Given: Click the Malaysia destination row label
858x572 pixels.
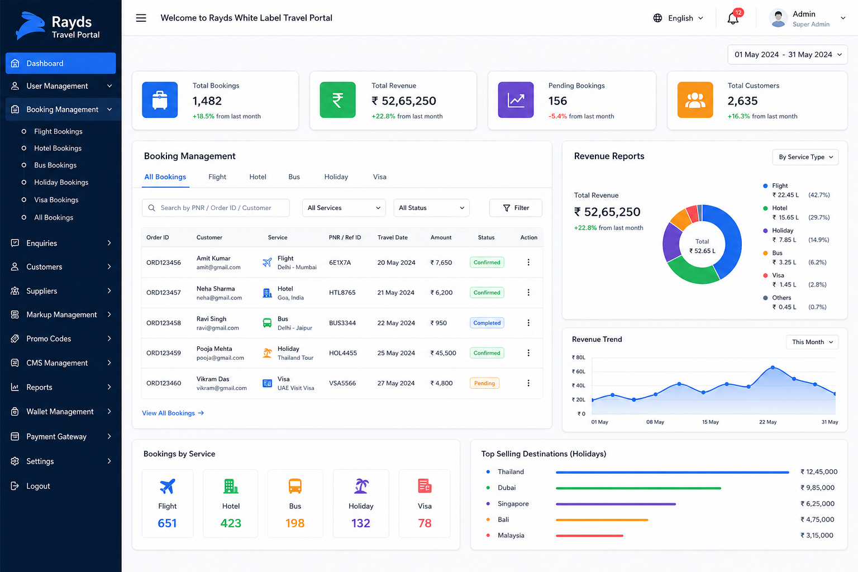Looking at the screenshot, I should 511,535.
